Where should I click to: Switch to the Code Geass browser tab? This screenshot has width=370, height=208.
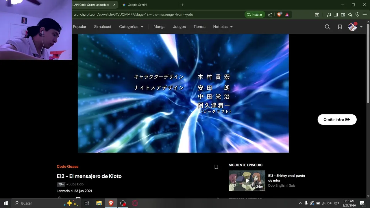91,5
